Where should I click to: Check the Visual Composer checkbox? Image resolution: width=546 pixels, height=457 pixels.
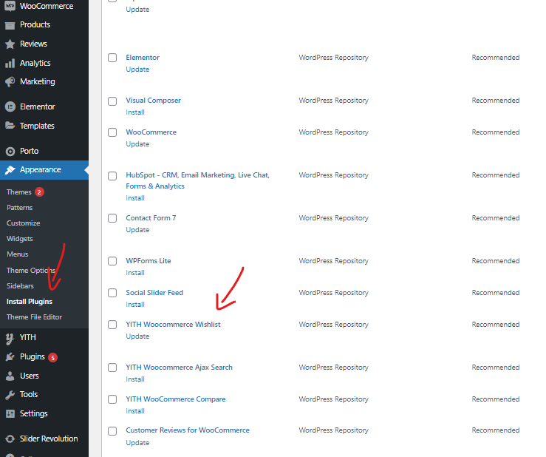pyautogui.click(x=112, y=101)
